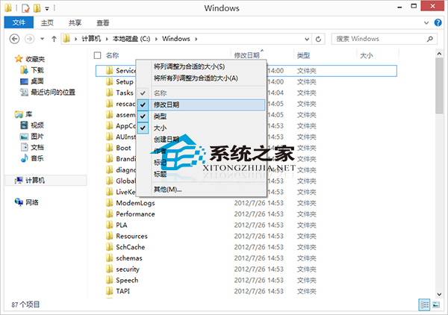Select the Boot folder icon
The image size is (448, 315).
(x=109, y=148)
